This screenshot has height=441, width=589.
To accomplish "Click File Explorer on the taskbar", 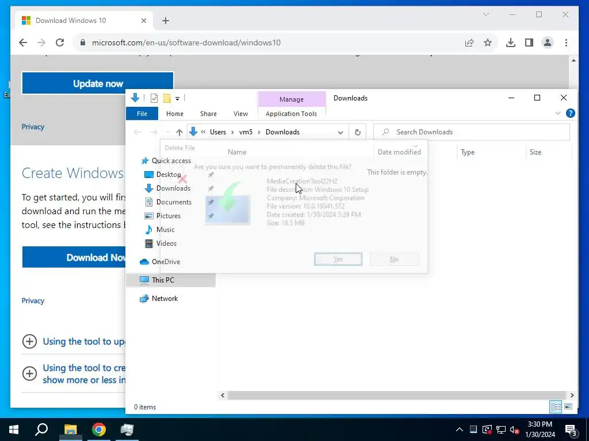I will click(x=70, y=430).
